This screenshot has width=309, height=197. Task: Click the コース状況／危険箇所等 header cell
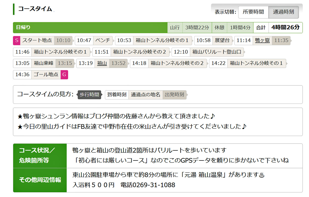40,156
